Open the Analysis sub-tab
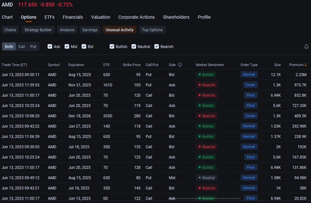Screen dimensions: 311x203 [67, 30]
